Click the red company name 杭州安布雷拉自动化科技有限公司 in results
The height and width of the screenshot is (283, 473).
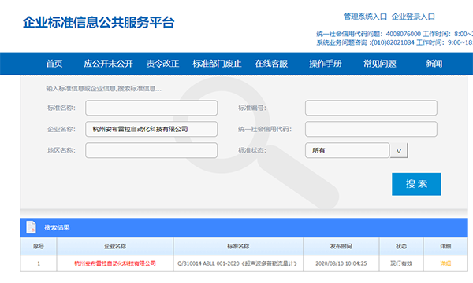115,263
